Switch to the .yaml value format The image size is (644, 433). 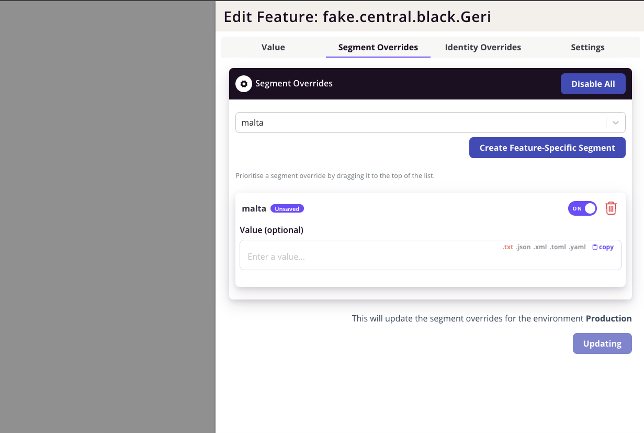577,247
